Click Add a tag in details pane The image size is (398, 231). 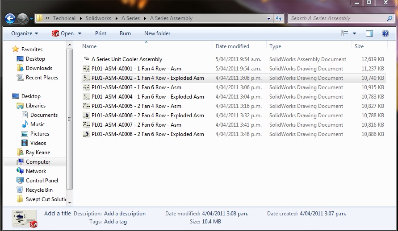115,222
